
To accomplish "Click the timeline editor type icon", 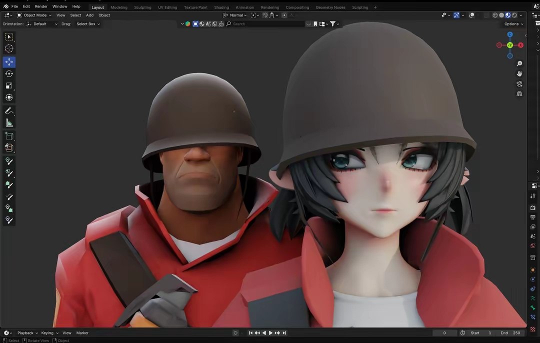I will coord(8,333).
